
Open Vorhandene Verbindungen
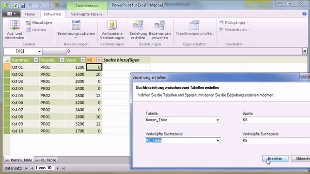[x=112, y=30]
